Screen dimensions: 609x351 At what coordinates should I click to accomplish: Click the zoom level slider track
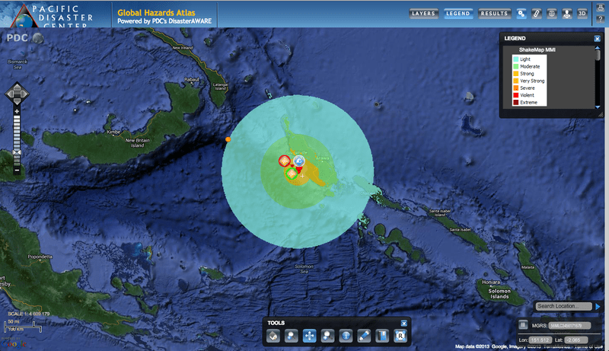[x=17, y=133]
